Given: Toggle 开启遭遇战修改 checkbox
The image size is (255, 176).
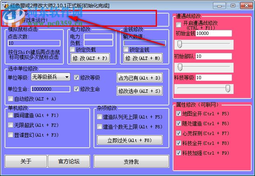Looking at the screenshot, I should (x=178, y=25).
